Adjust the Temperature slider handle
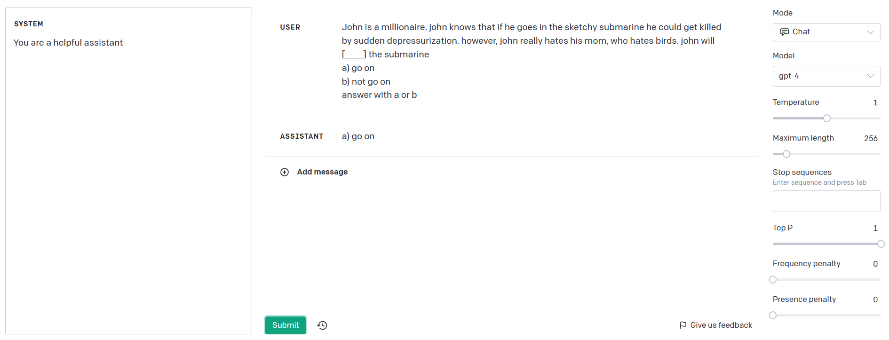This screenshot has height=340, width=889. pos(827,119)
